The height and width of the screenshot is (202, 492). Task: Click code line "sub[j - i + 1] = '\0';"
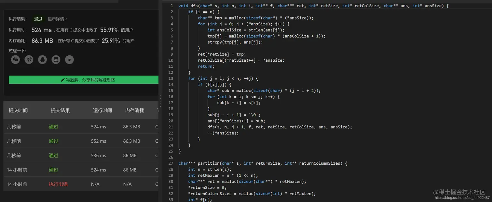coord(234,115)
